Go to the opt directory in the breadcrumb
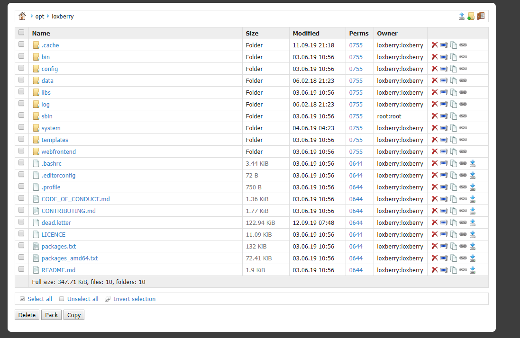This screenshot has height=338, width=520. pos(40,16)
